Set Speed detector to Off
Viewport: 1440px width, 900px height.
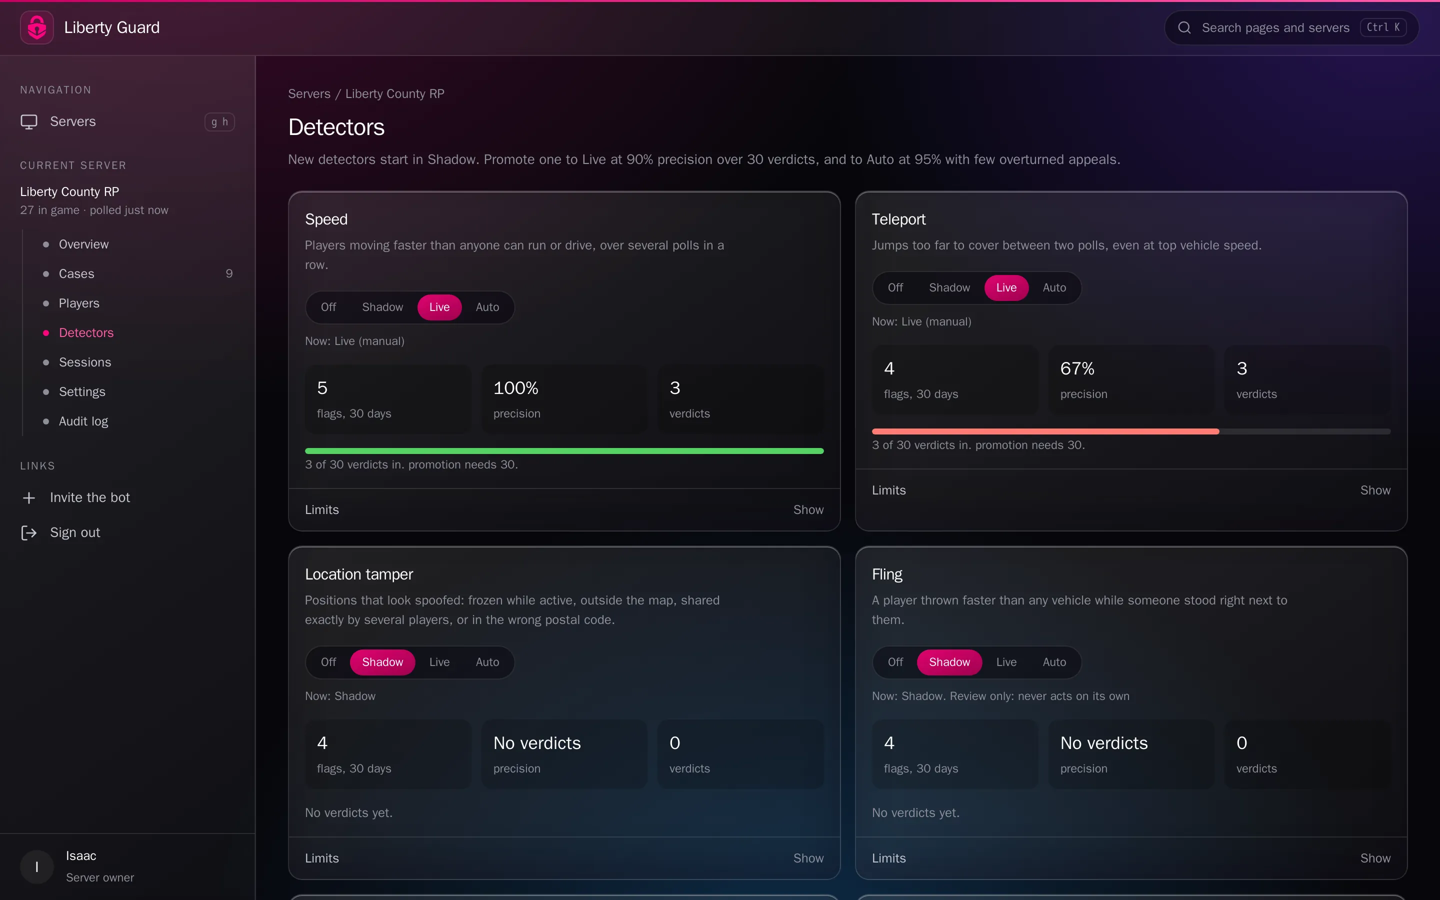click(328, 307)
